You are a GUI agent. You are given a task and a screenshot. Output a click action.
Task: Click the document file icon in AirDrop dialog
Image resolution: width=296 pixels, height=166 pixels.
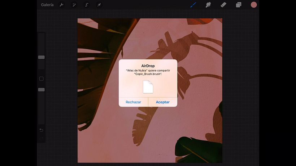tap(148, 87)
